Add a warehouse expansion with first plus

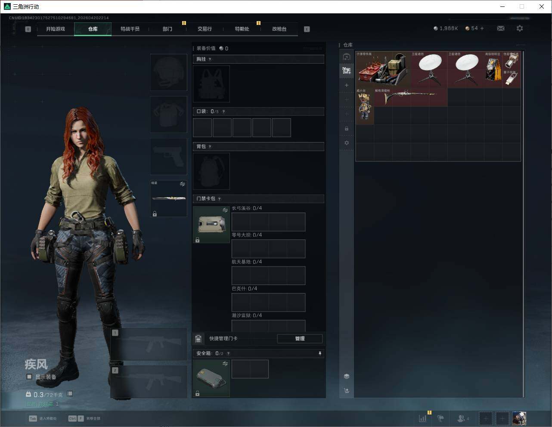tap(347, 85)
